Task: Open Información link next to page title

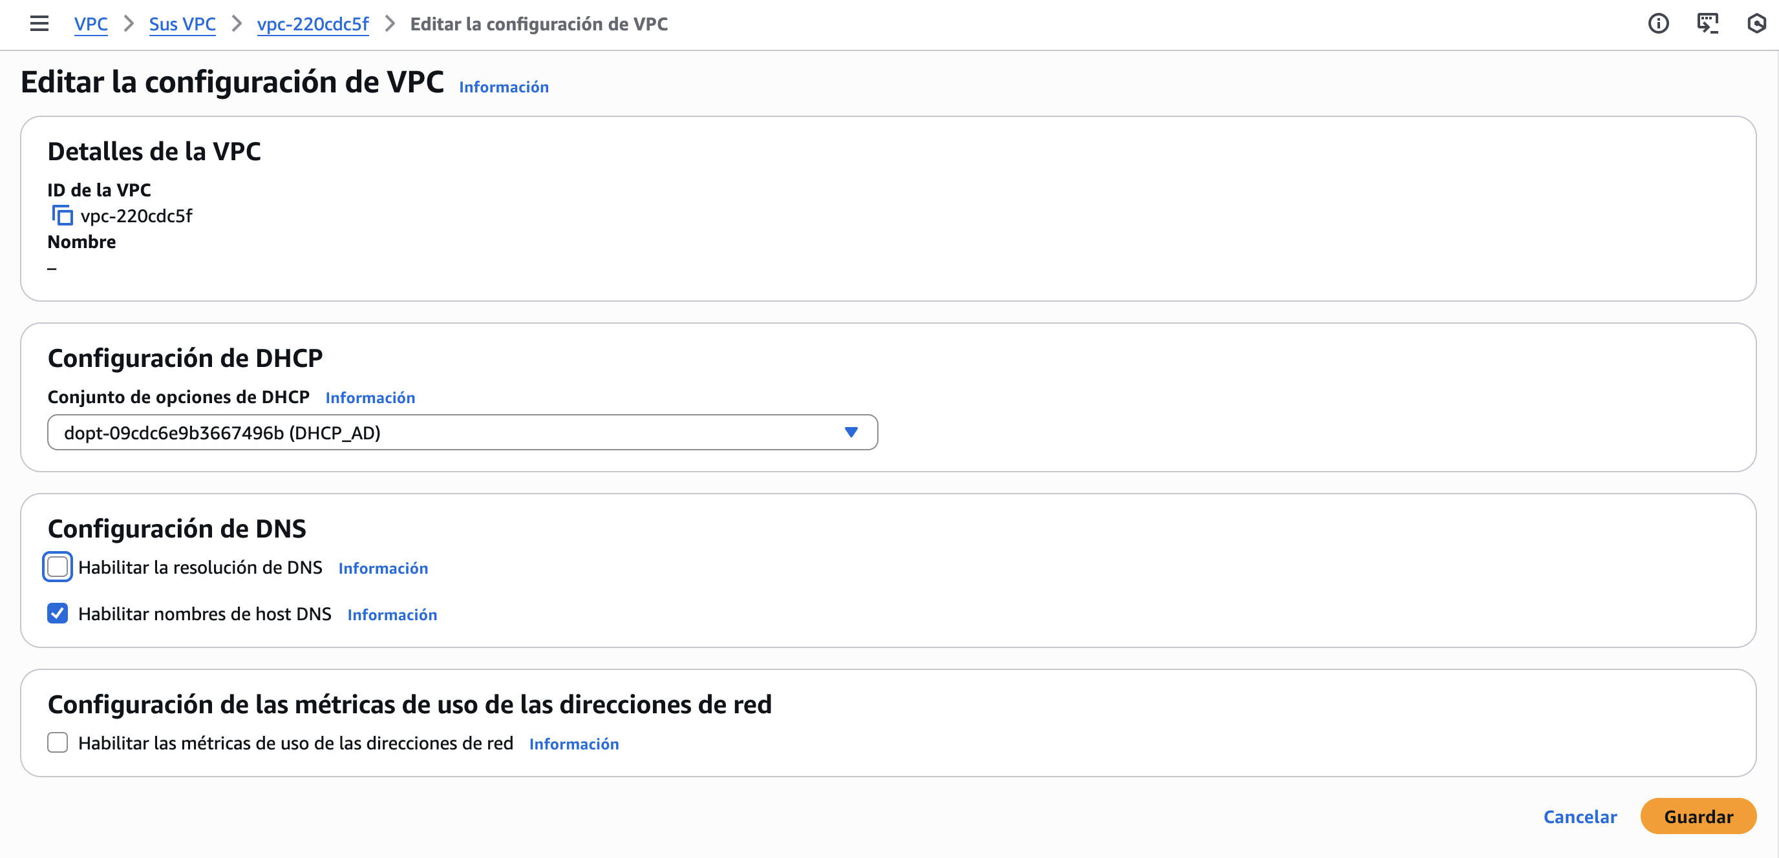Action: tap(504, 87)
